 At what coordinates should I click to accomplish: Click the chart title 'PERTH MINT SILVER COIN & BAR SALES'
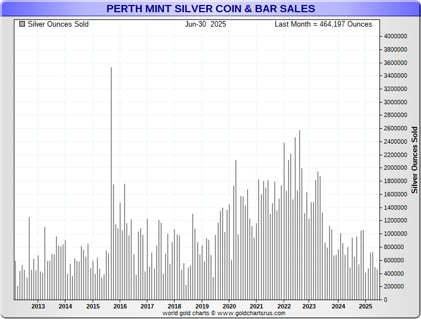tap(210, 9)
